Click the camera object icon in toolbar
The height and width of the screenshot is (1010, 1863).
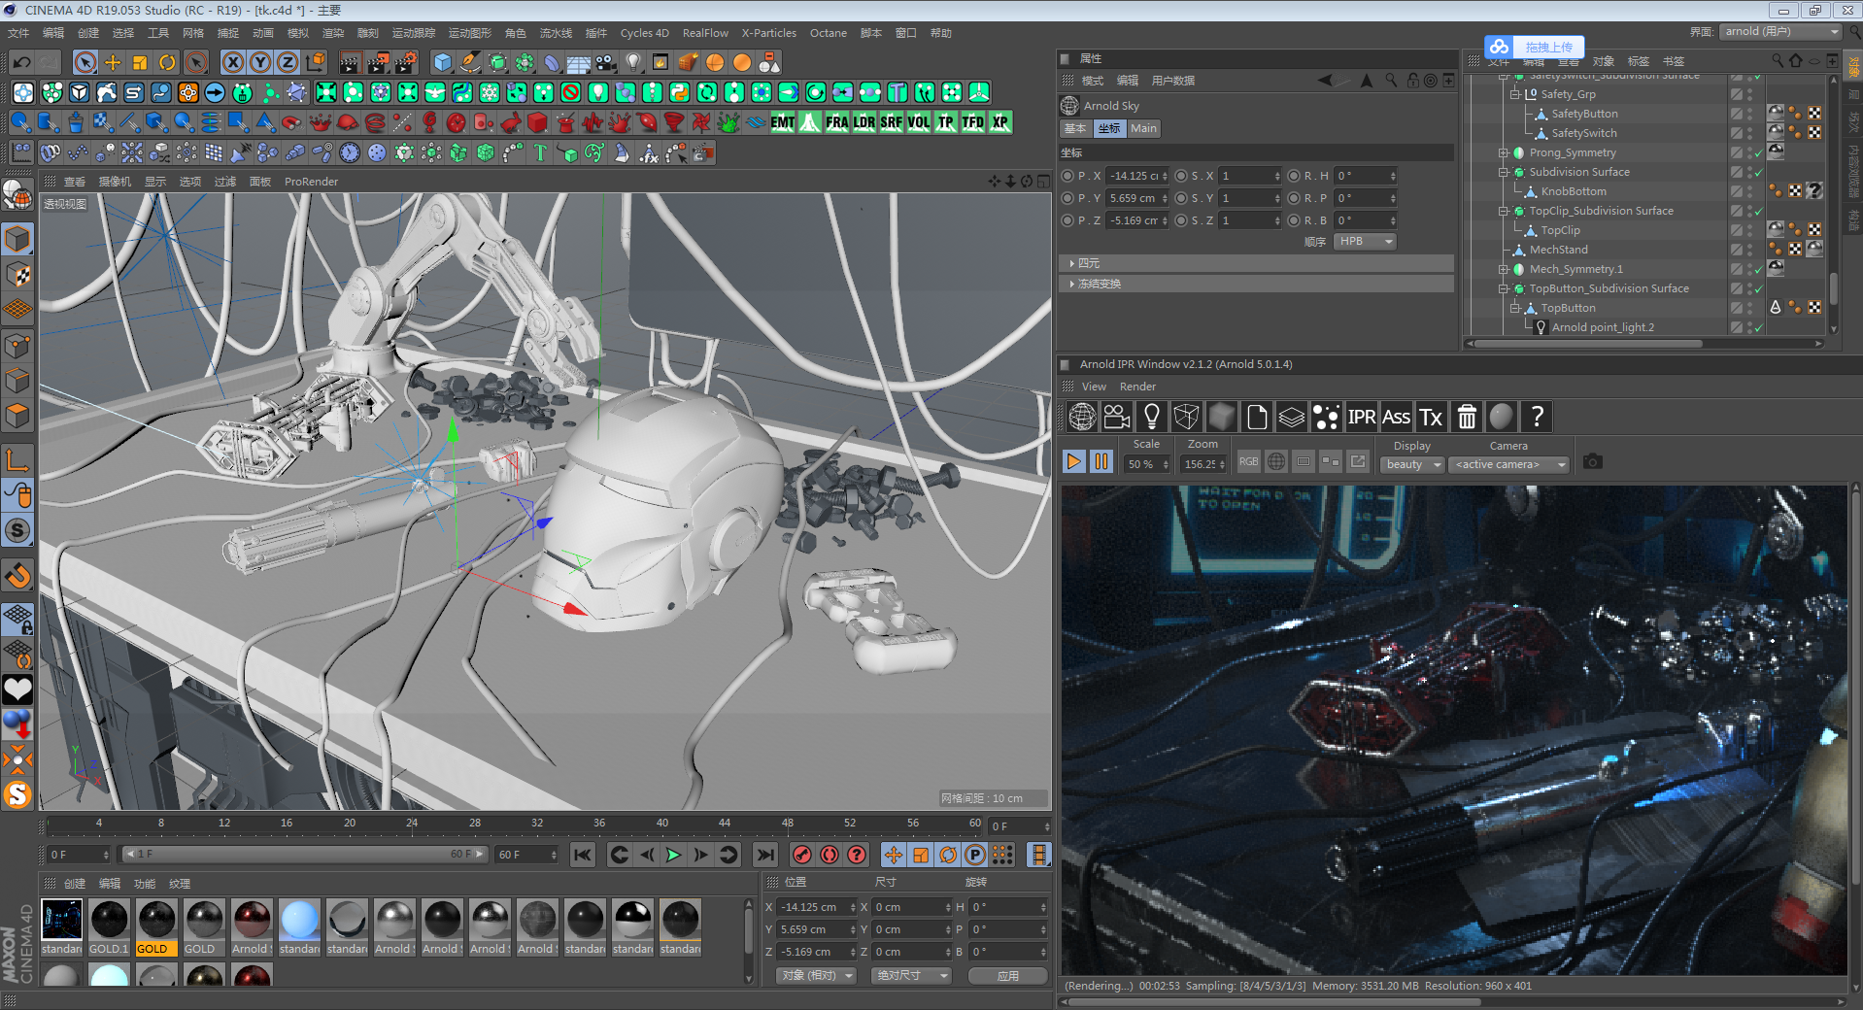pyautogui.click(x=606, y=63)
